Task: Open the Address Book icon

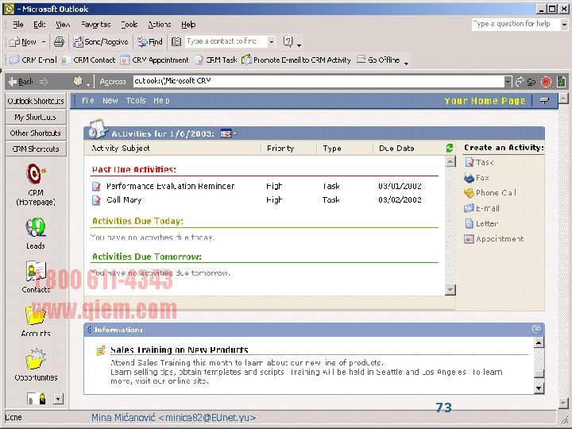Action: [x=176, y=42]
